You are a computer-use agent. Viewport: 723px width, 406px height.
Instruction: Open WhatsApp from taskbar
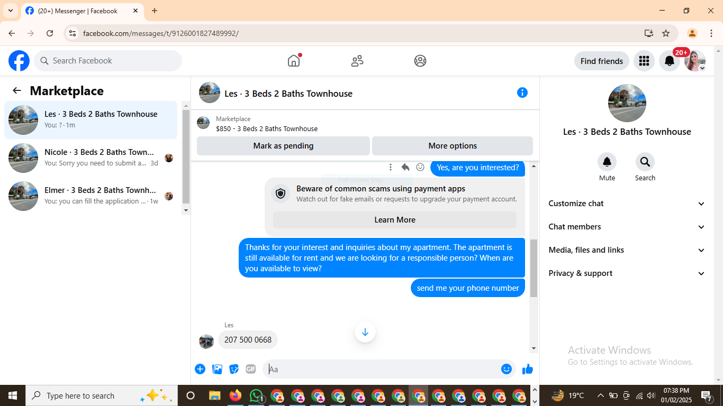pos(257,395)
